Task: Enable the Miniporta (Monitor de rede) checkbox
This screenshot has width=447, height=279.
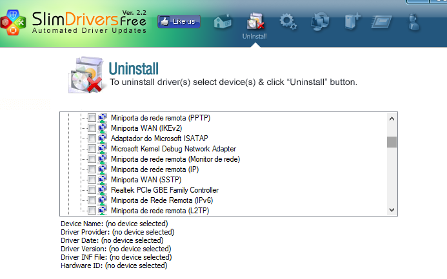Action: click(x=92, y=159)
